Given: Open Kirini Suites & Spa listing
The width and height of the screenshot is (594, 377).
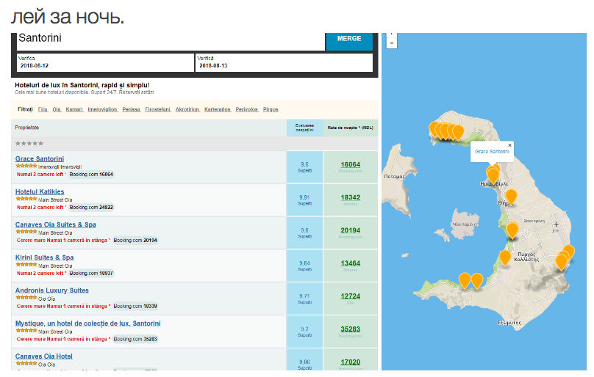Looking at the screenshot, I should click(44, 257).
